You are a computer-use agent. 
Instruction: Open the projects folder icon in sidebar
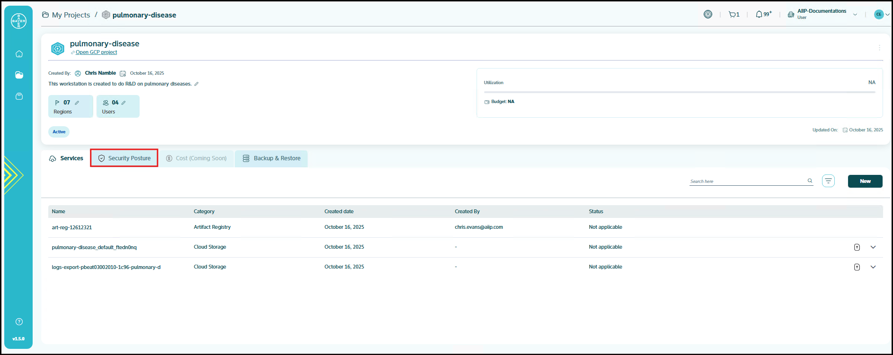coord(19,75)
